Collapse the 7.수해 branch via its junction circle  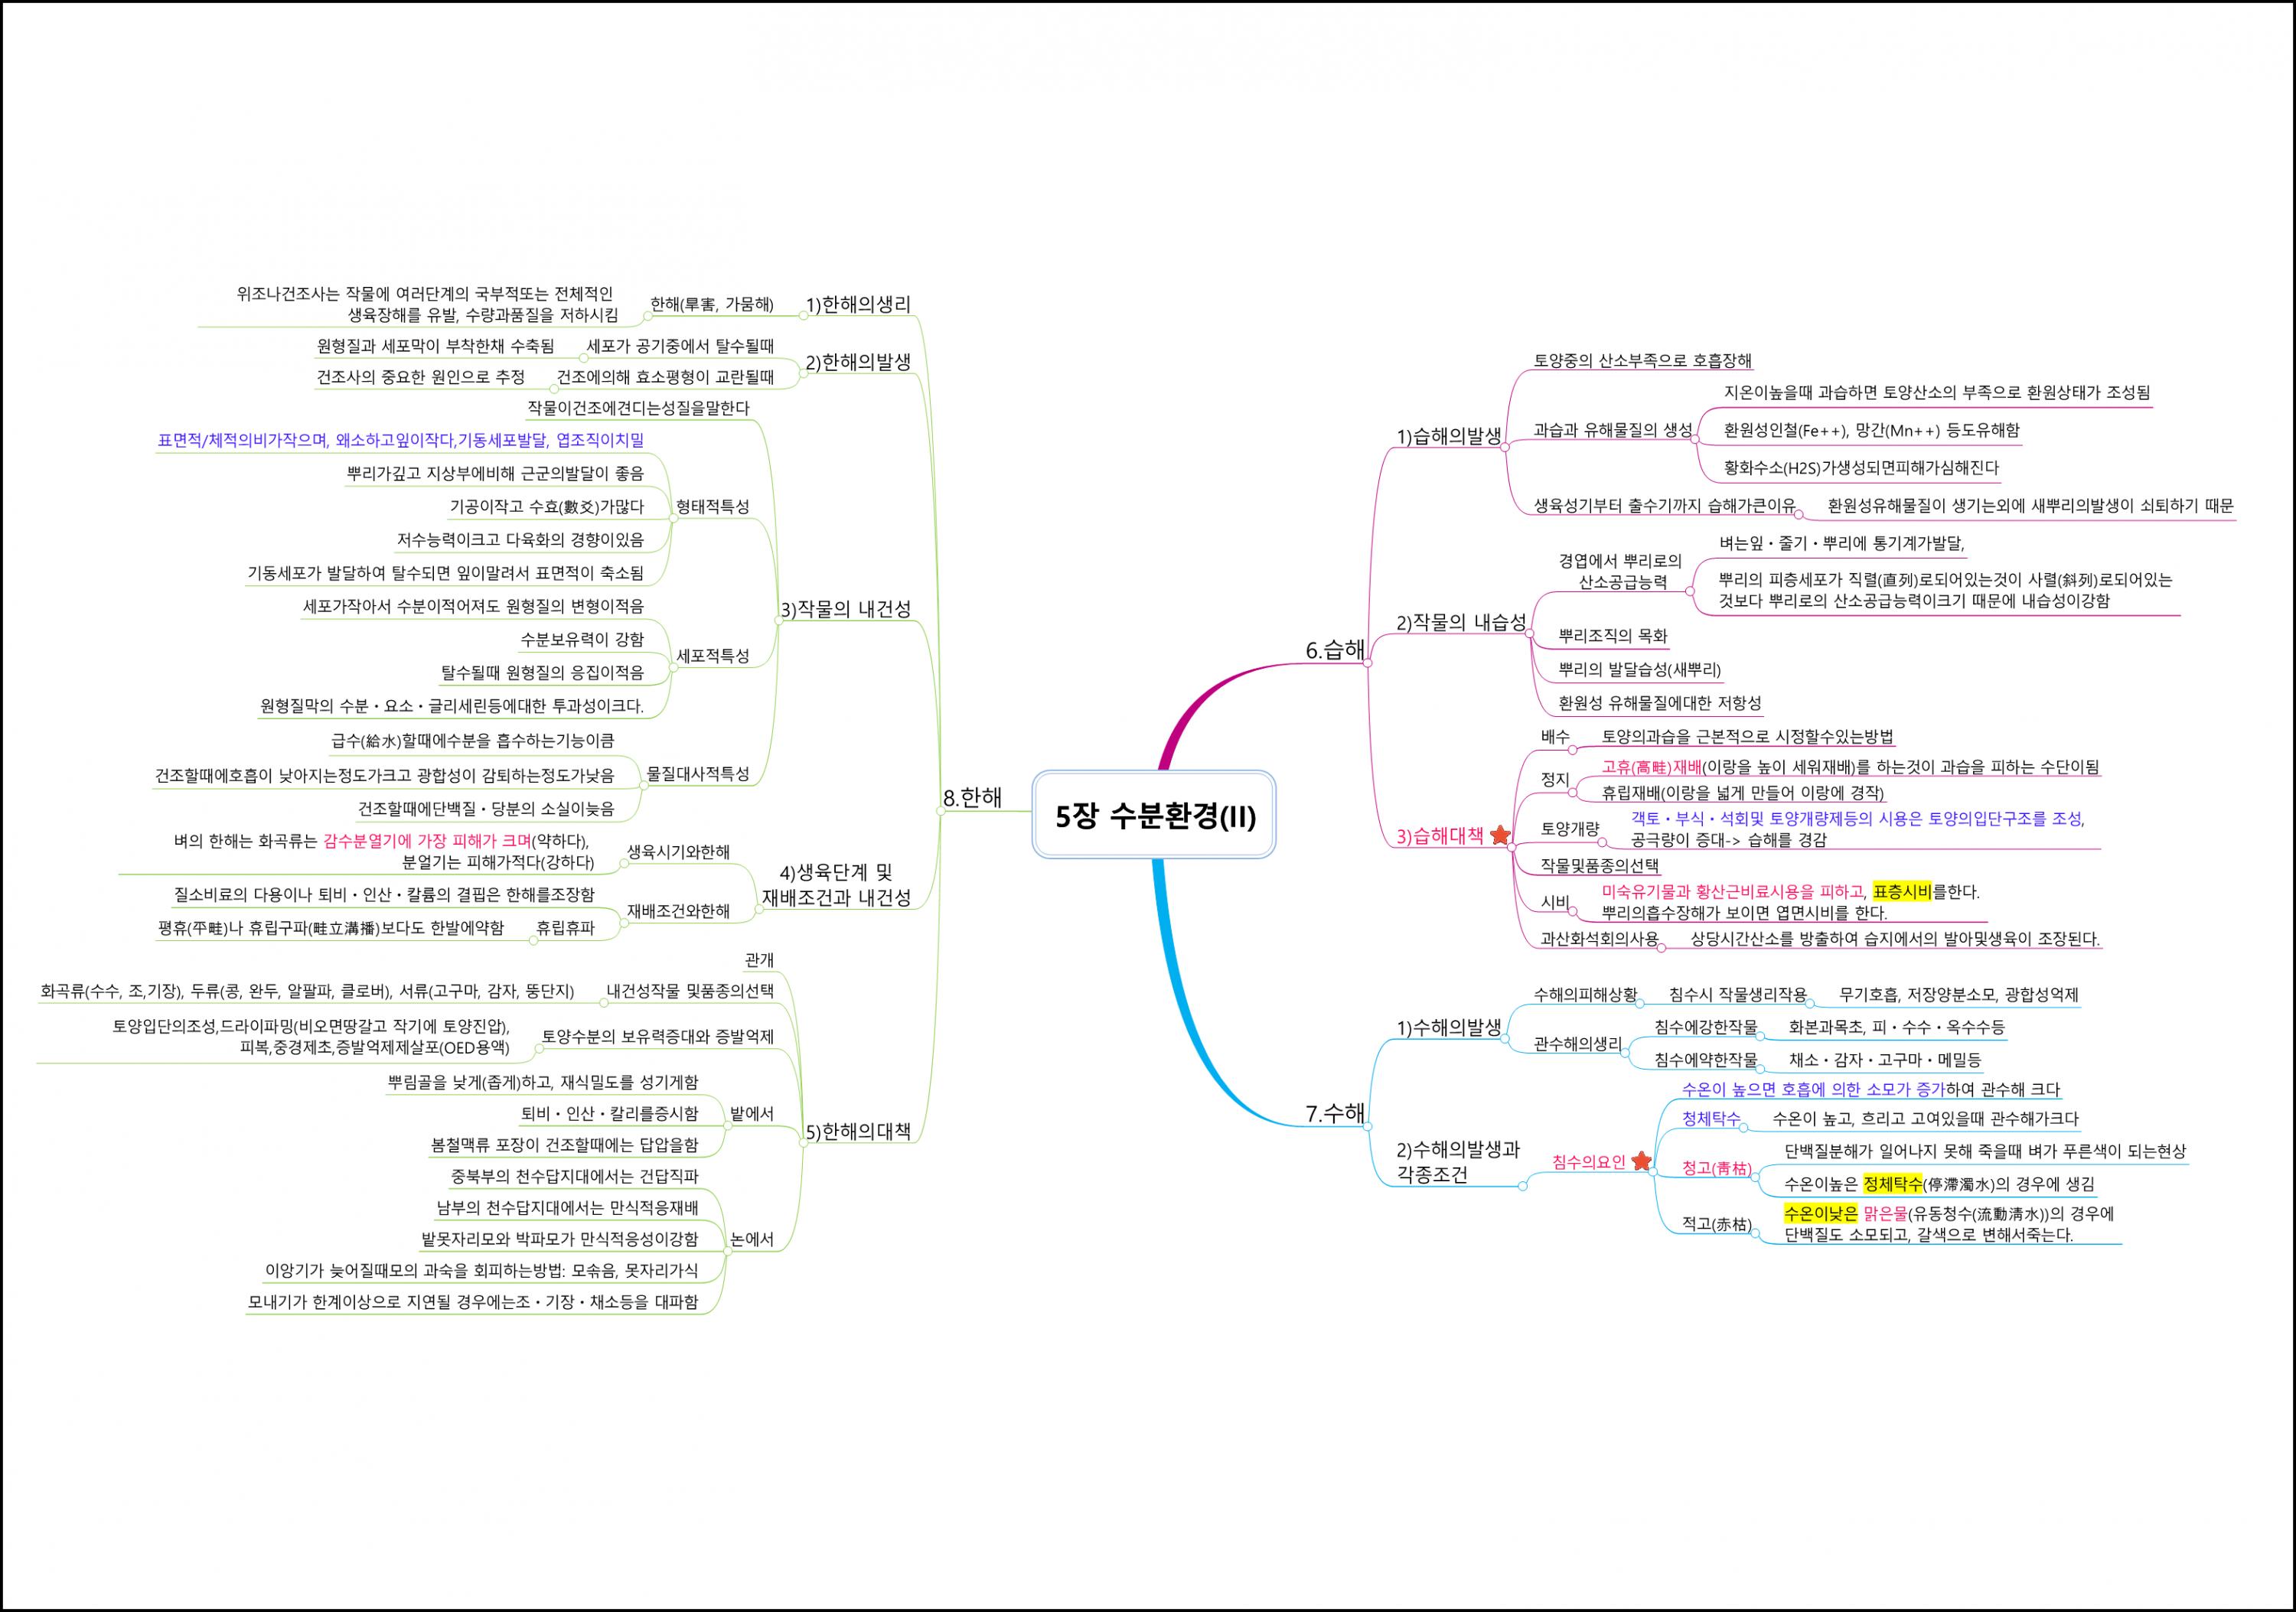[x=1368, y=1125]
